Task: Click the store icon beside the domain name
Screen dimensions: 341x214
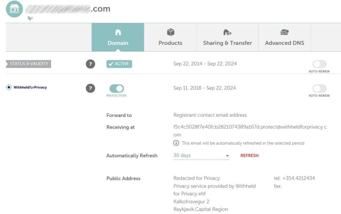Action: (x=14, y=9)
